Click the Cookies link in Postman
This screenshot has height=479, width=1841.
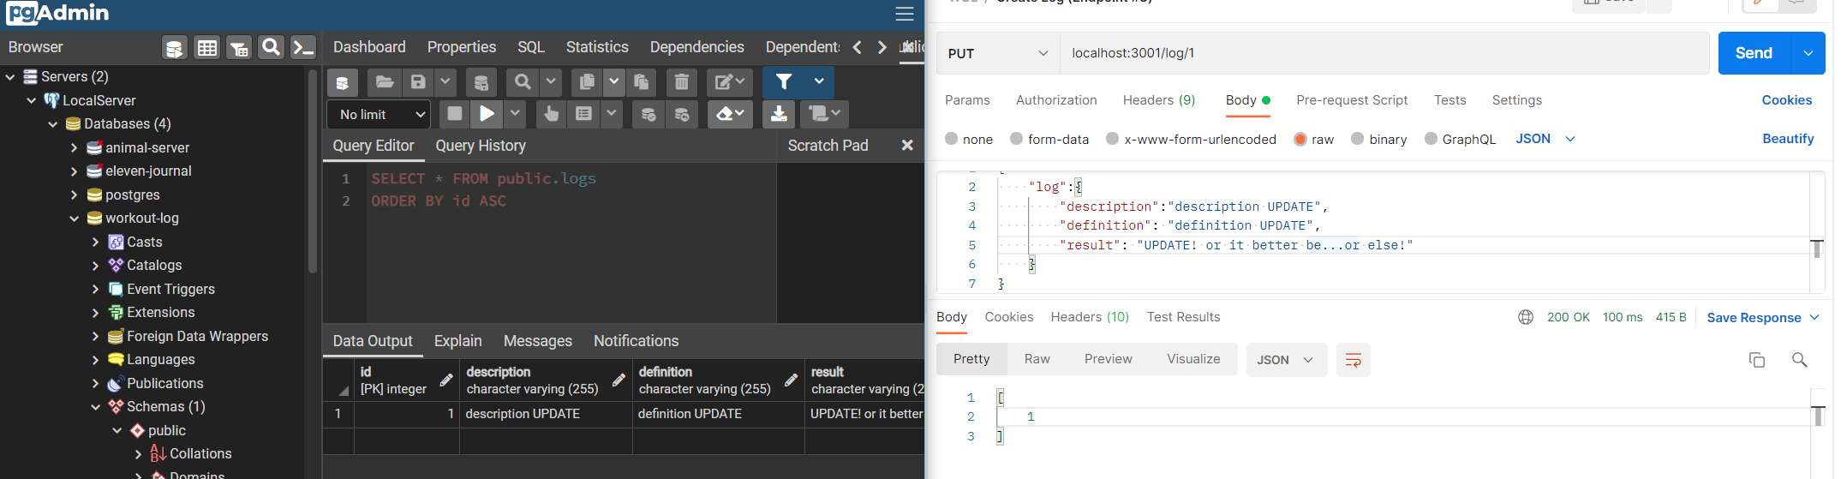tap(1786, 100)
